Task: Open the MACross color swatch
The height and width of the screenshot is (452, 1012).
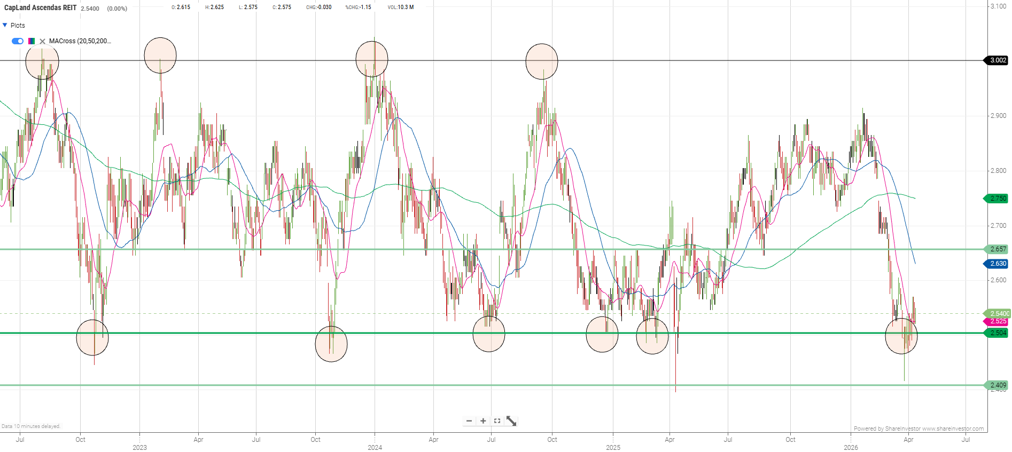Action: click(32, 41)
